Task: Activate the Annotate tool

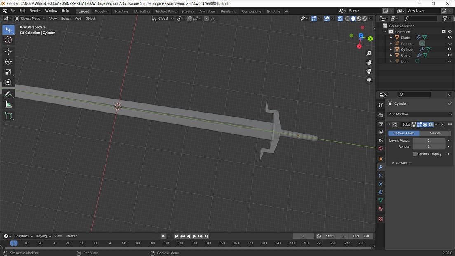Action: (8, 94)
